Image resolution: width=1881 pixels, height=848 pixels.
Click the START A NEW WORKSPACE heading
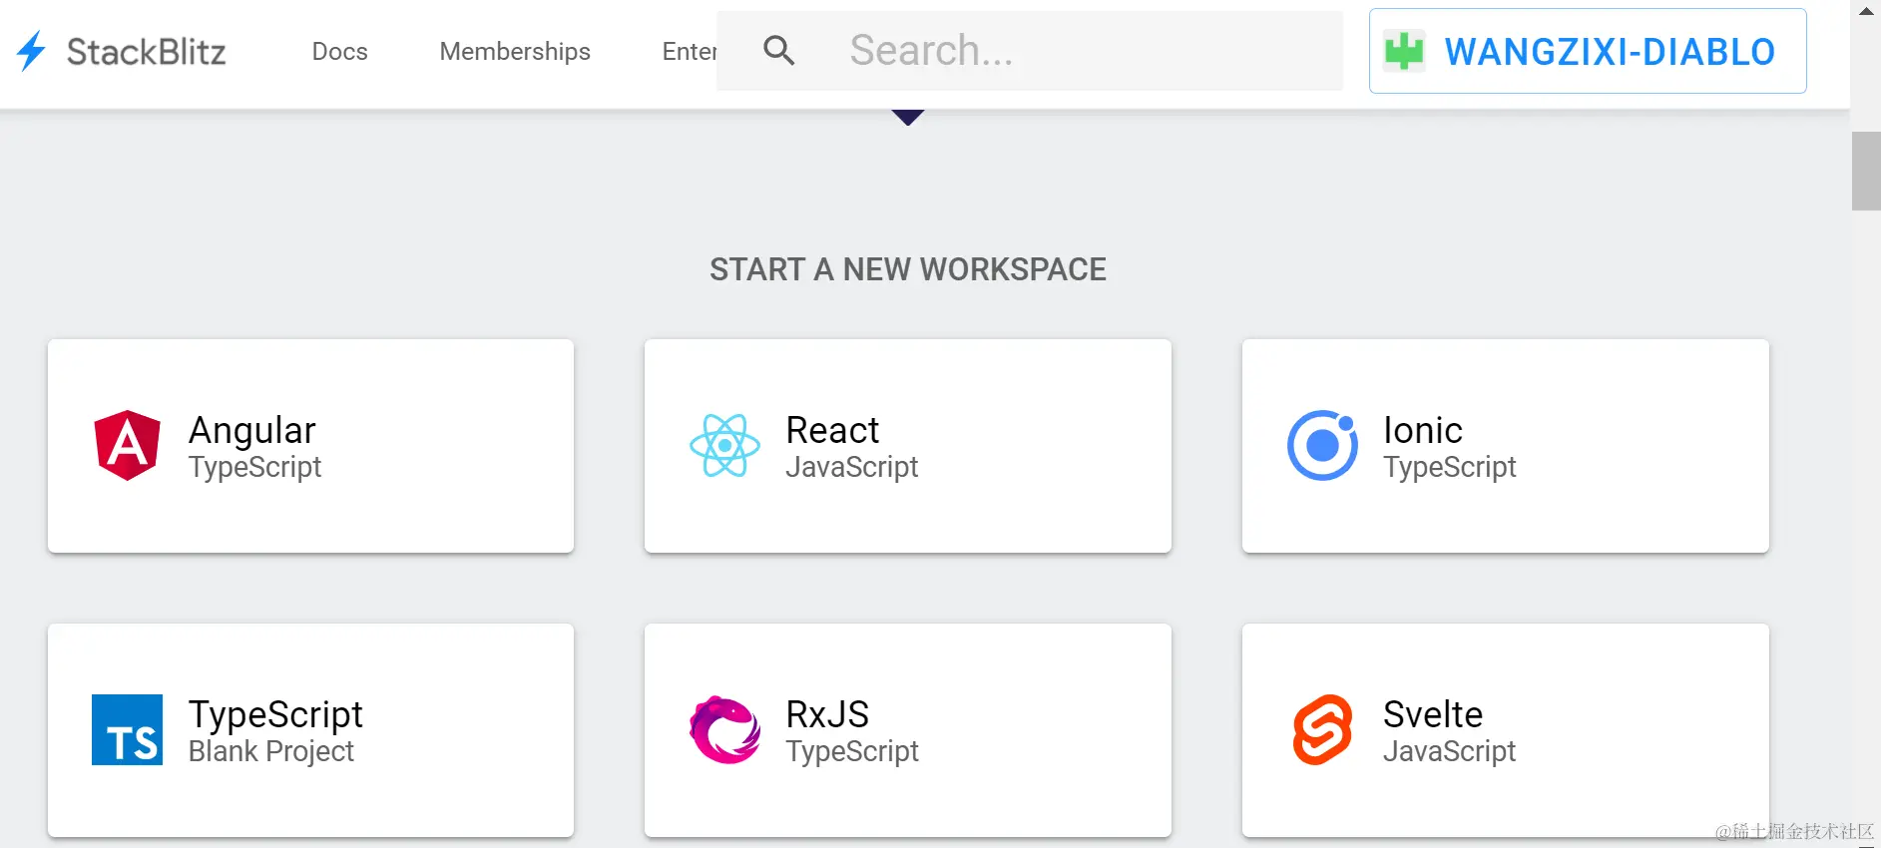click(908, 269)
